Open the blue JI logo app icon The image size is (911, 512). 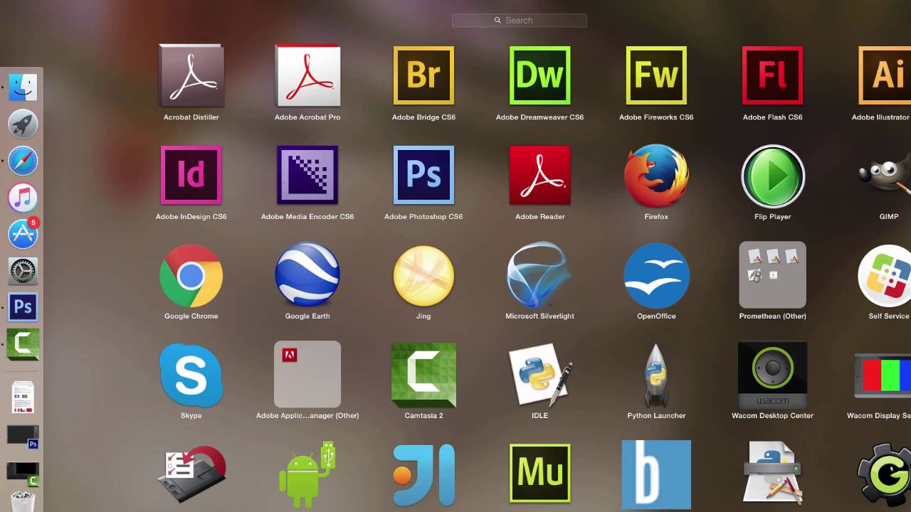(423, 475)
